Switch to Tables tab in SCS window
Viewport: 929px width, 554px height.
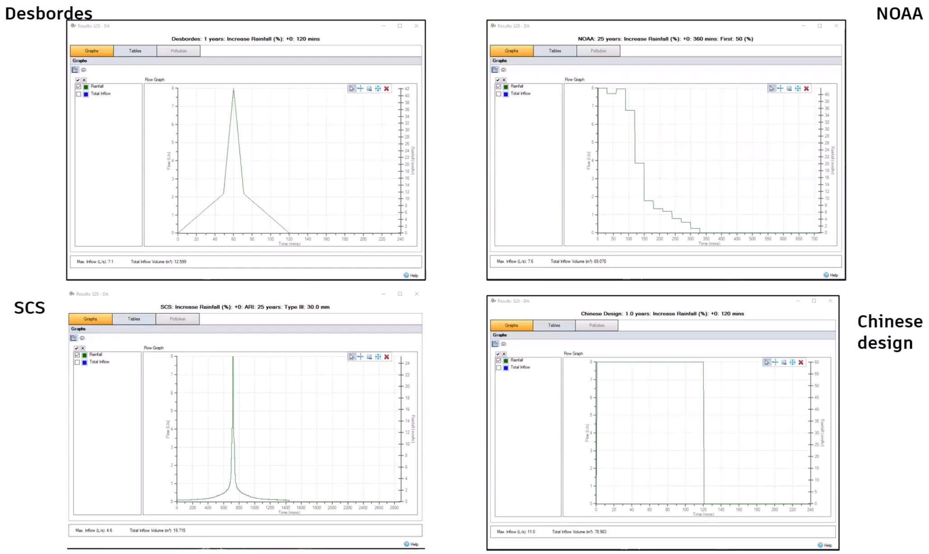[134, 319]
